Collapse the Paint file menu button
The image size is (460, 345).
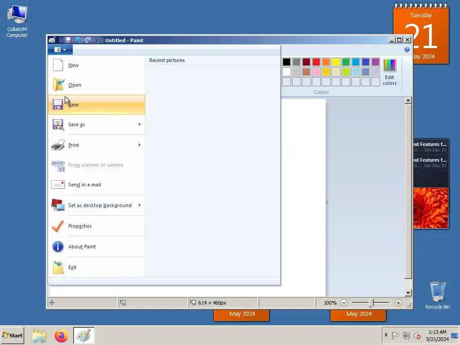click(x=60, y=49)
